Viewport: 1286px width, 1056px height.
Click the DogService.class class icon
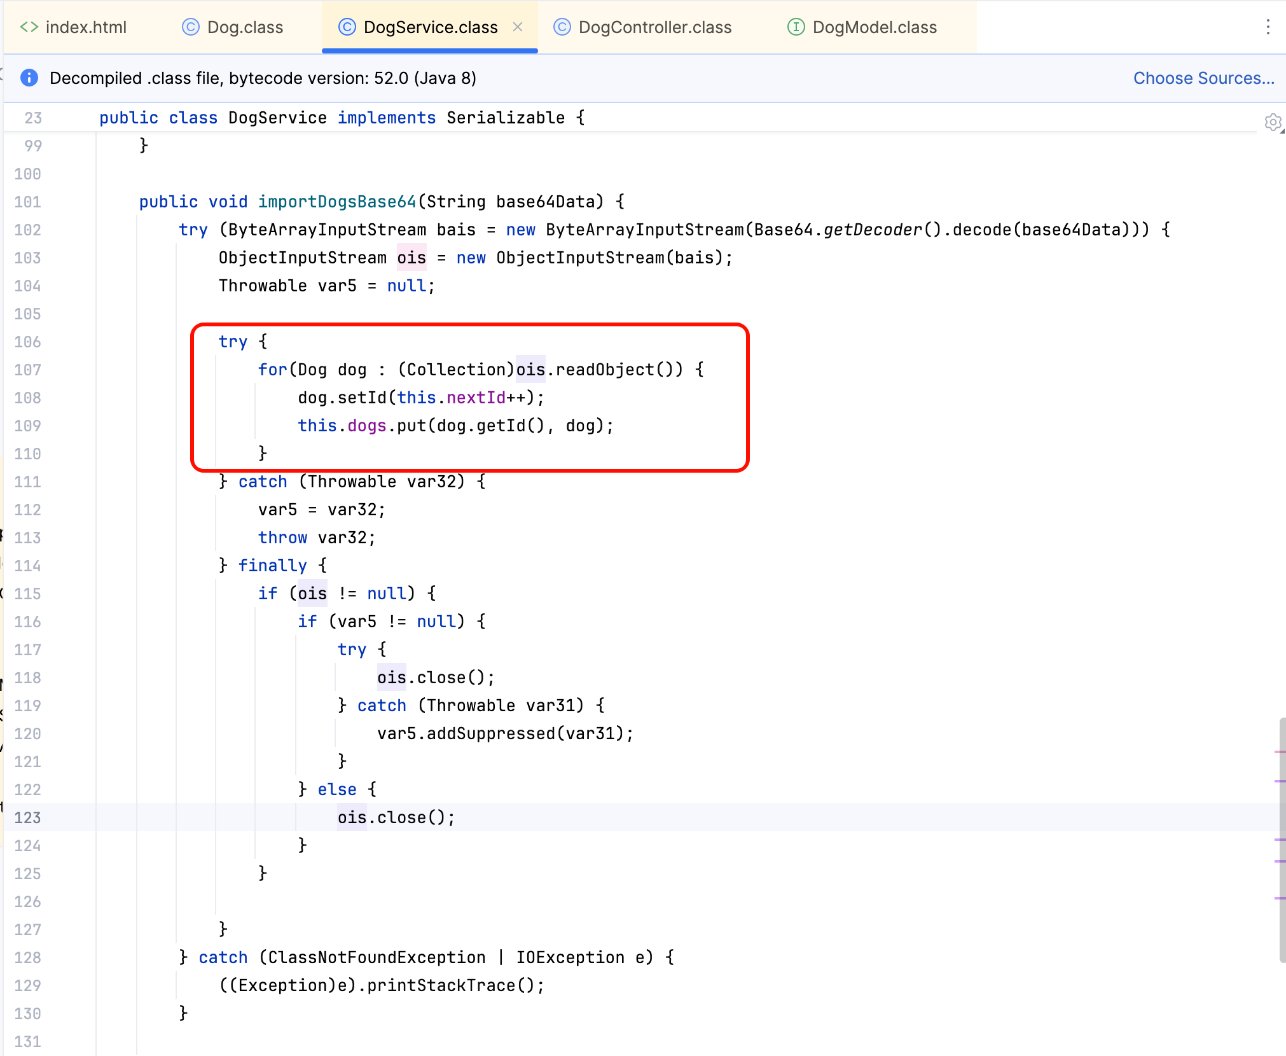[x=347, y=27]
